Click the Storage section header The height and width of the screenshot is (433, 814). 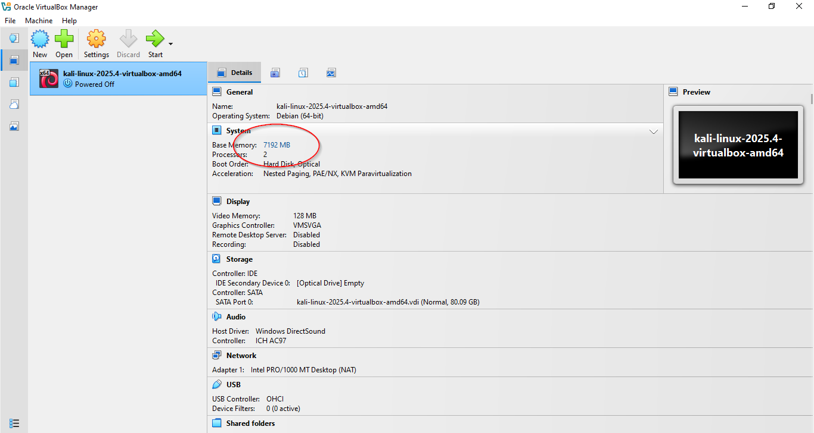(x=239, y=259)
